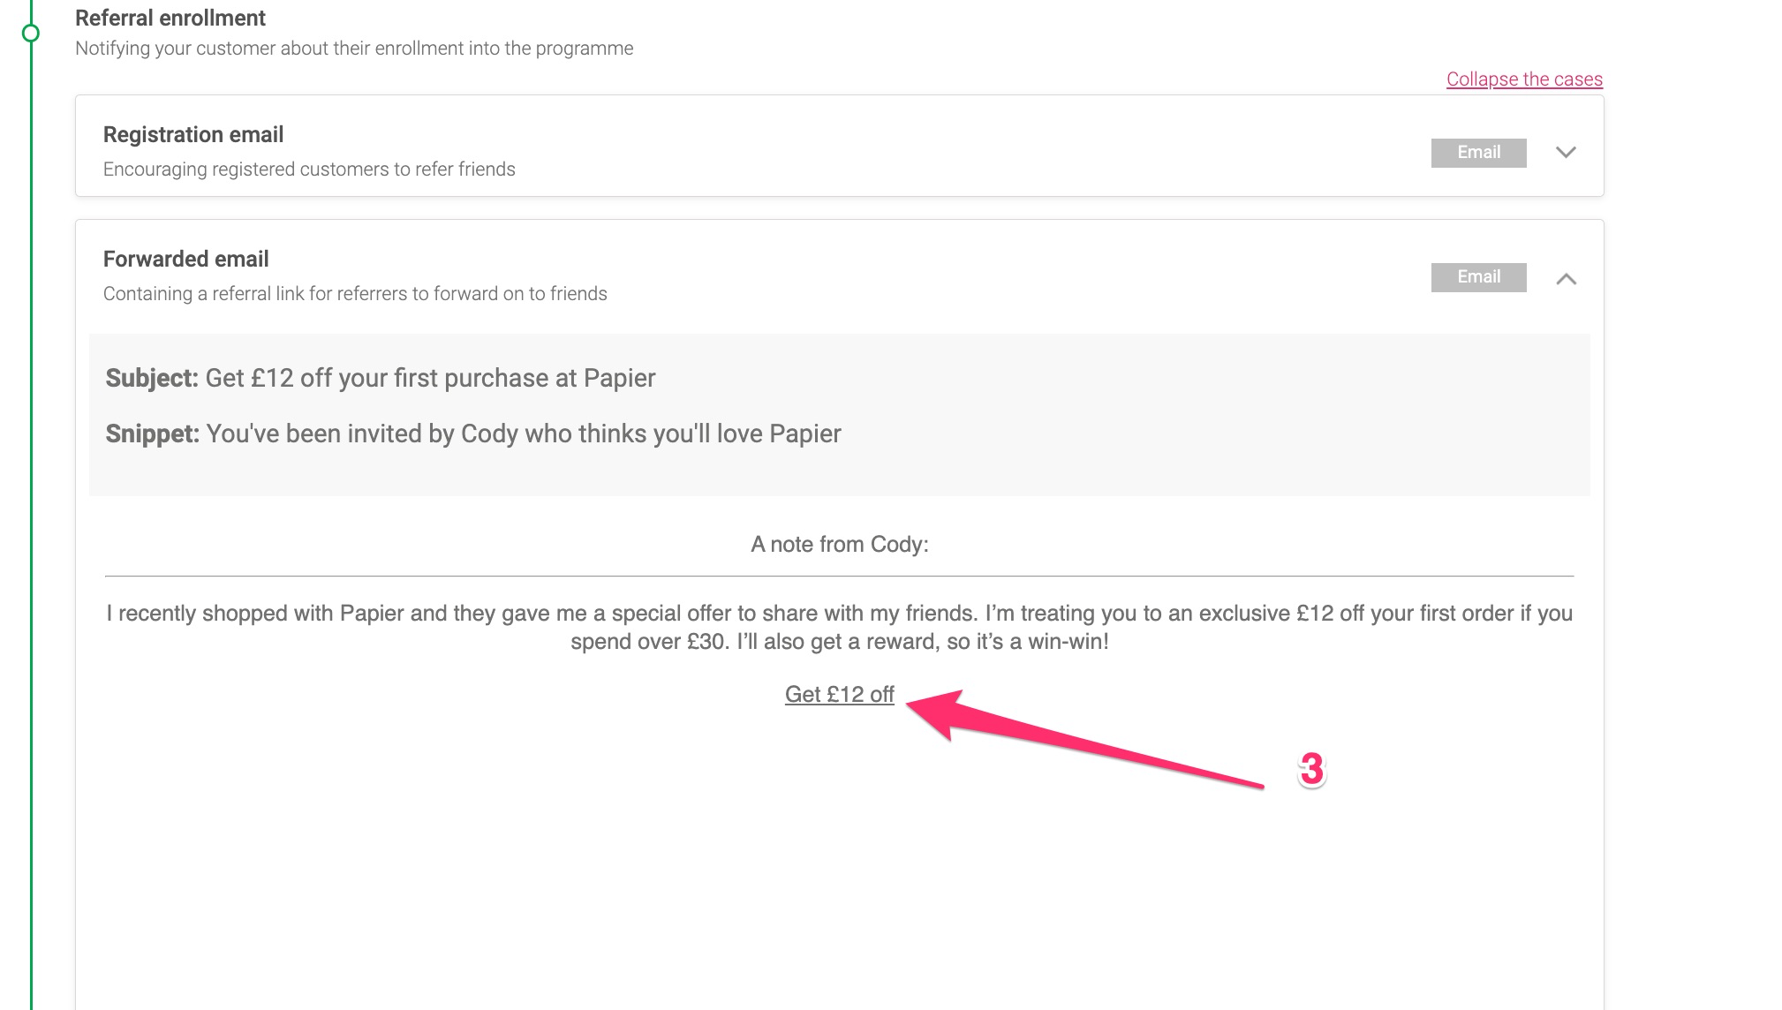
Task: Click the 'Collapse the cases' link
Action: click(1524, 79)
